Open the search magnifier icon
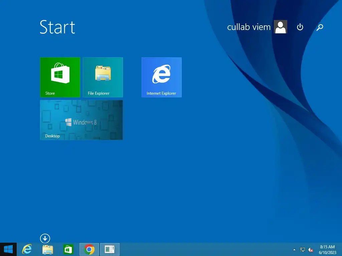The image size is (342, 256). 320,27
